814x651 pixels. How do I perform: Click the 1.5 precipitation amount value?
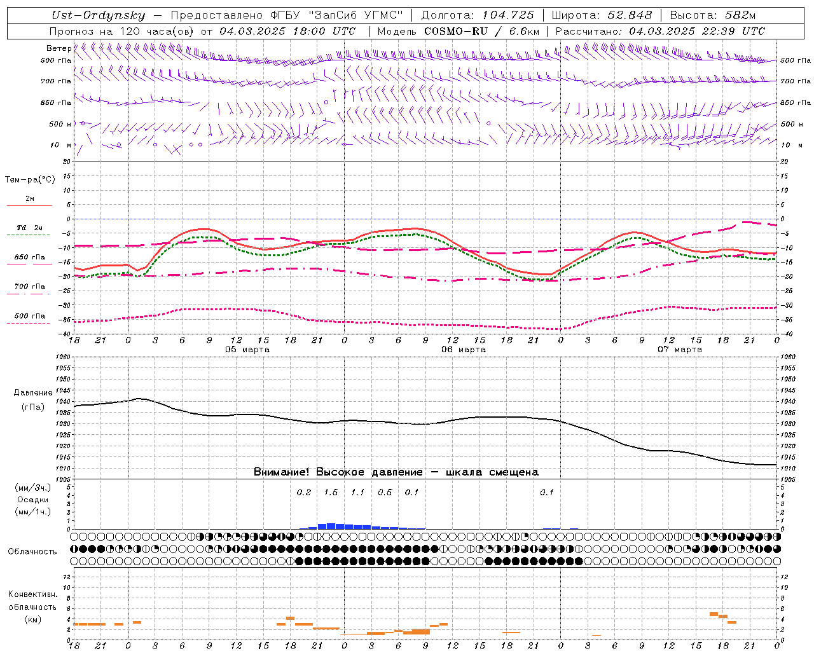coord(331,492)
